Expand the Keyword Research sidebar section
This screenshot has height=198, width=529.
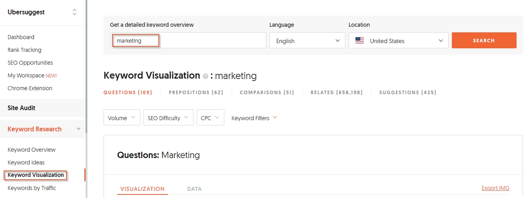78,129
